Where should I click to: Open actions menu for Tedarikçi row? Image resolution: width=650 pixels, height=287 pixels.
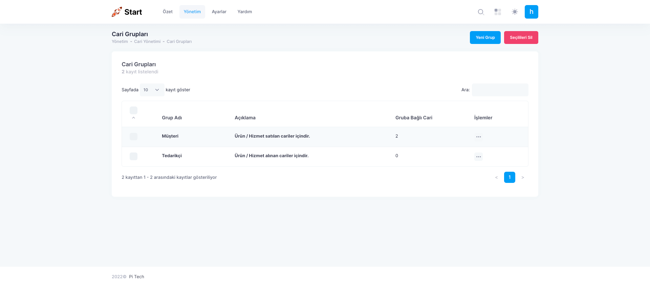[x=478, y=157]
